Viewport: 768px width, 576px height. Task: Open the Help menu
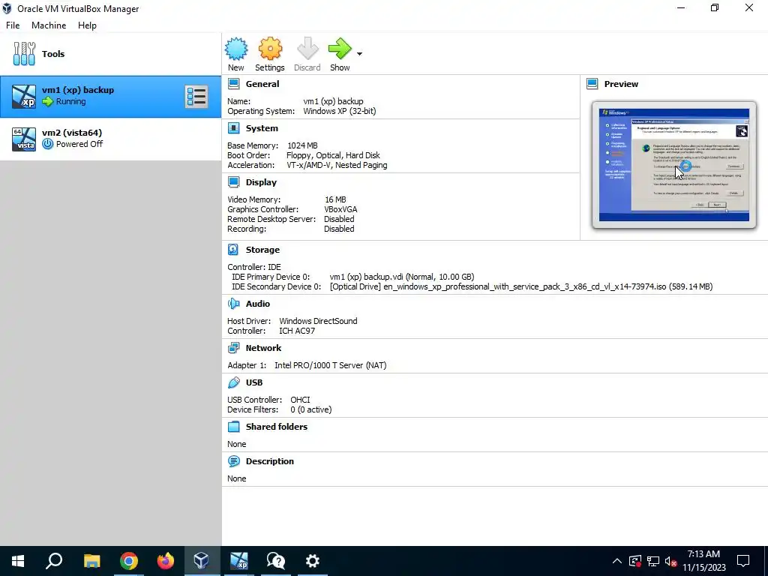87,25
